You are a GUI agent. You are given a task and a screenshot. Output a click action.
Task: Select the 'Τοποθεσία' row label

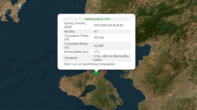pos(71,58)
